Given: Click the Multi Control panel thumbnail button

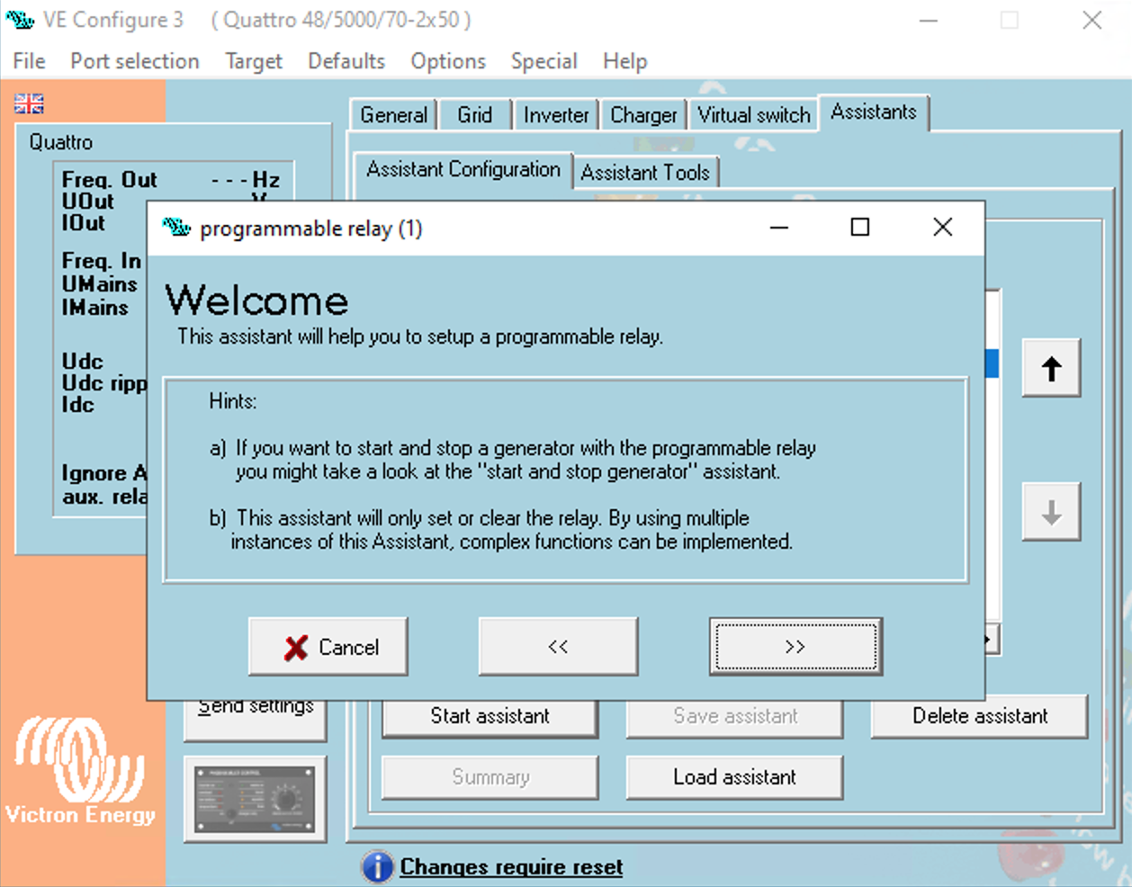Looking at the screenshot, I should tap(256, 799).
